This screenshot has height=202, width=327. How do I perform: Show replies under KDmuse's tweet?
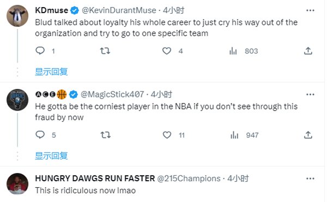point(51,72)
